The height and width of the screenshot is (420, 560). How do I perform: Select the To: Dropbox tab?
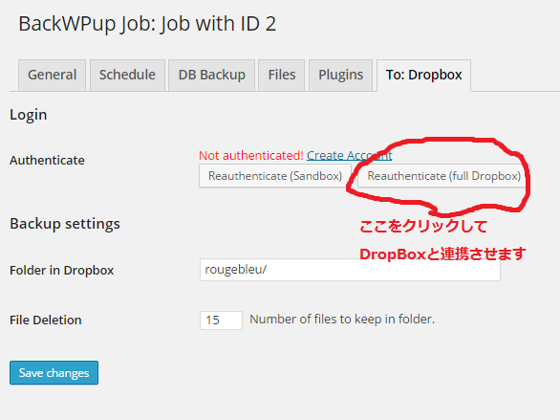(x=424, y=75)
